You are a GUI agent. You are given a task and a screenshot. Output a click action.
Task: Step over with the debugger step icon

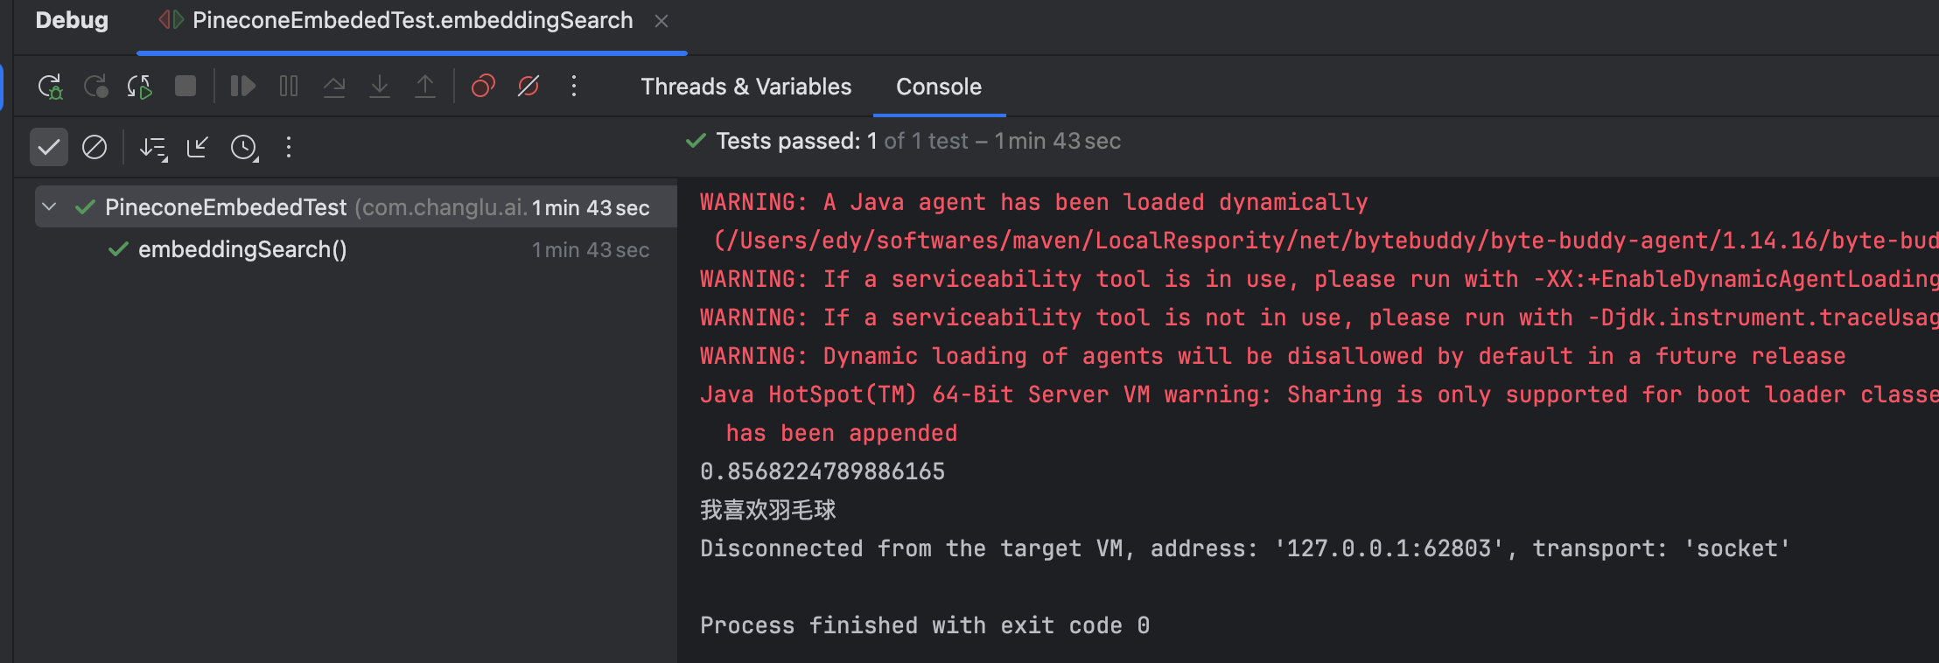click(334, 86)
